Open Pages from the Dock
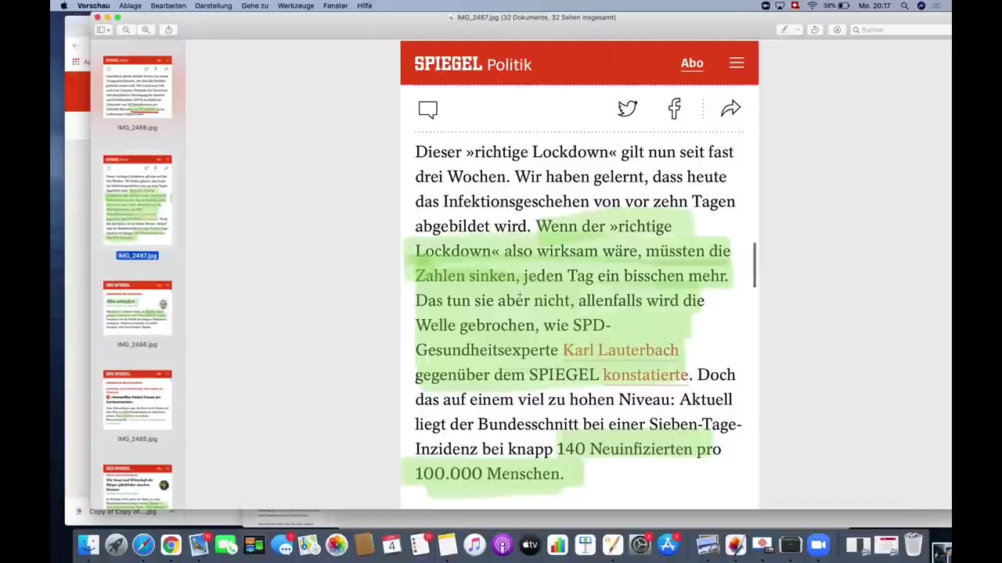The height and width of the screenshot is (563, 1002). (612, 545)
